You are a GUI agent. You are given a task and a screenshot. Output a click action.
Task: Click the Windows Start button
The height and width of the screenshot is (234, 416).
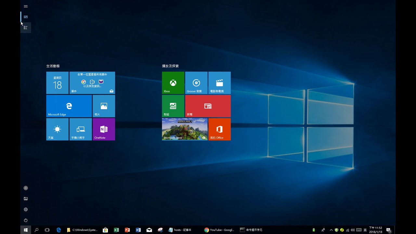26,230
